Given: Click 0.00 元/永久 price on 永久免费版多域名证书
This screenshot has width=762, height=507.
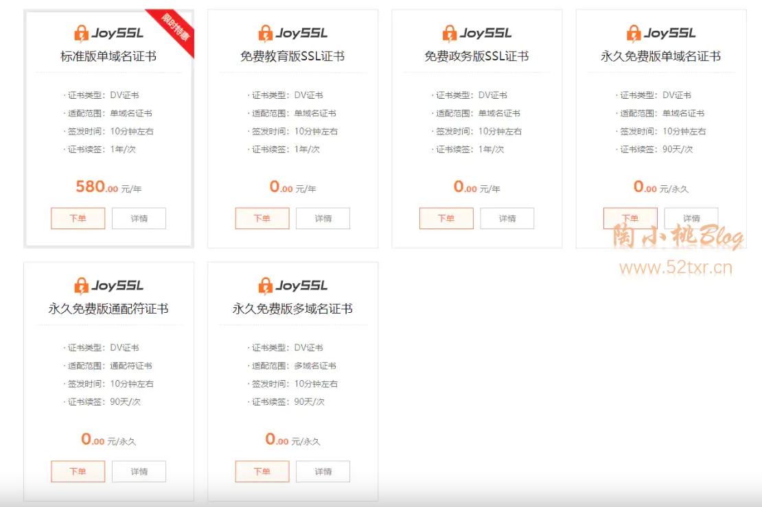Looking at the screenshot, I should click(292, 440).
